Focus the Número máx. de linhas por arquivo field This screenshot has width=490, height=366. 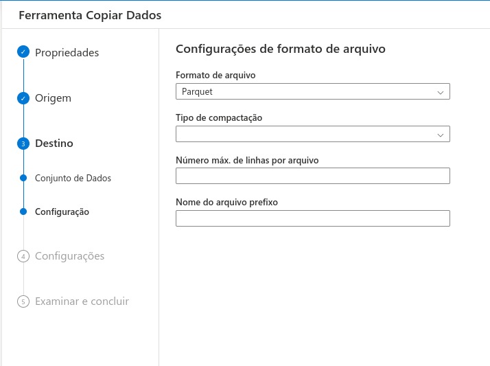coord(312,176)
